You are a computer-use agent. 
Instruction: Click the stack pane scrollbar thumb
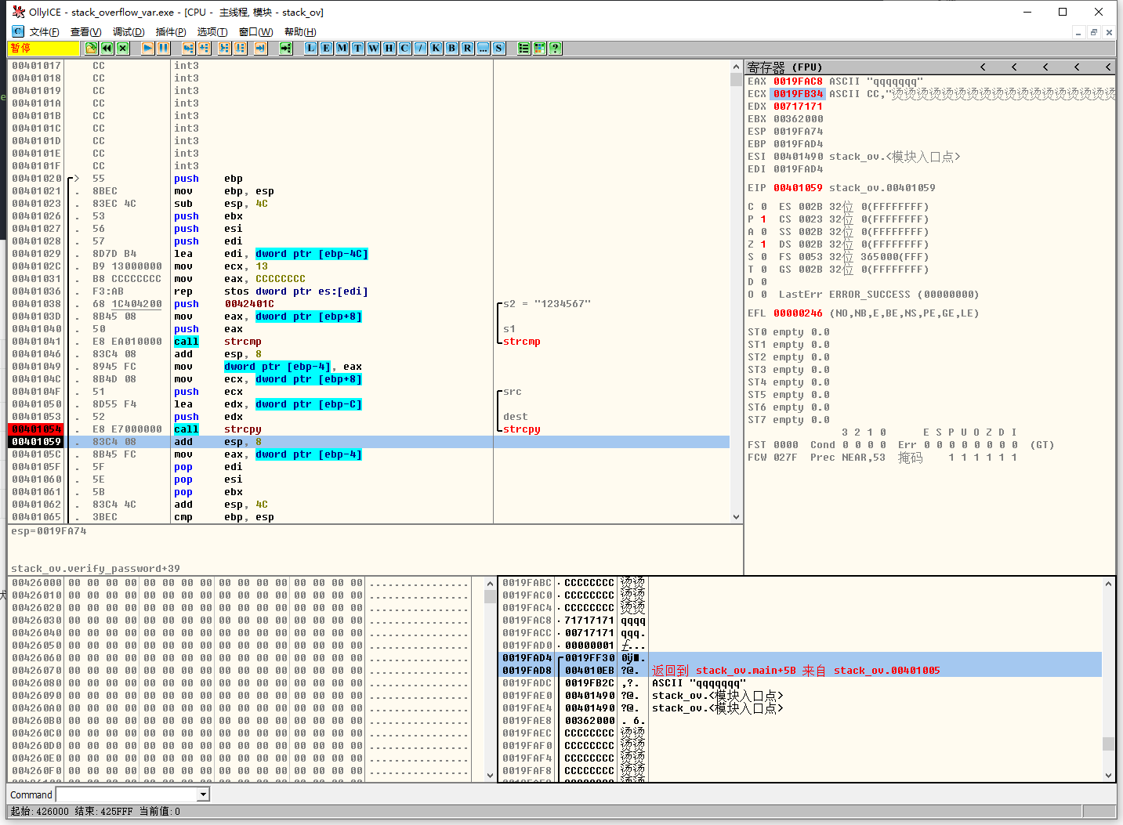click(x=1108, y=744)
